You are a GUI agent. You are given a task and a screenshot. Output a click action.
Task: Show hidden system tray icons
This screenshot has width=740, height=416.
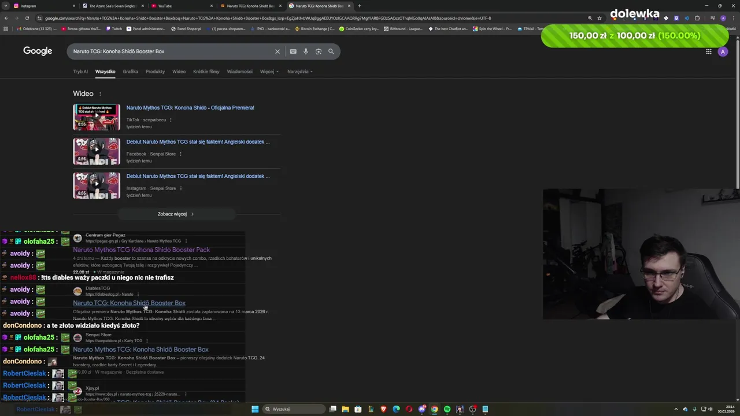coord(676,409)
